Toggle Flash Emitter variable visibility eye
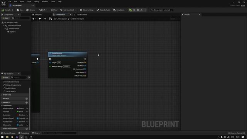This screenshot has height=139, width=247. tap(27, 122)
